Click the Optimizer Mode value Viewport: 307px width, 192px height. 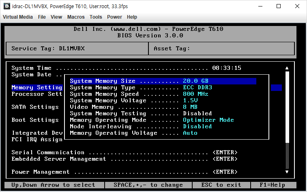tap(208, 120)
